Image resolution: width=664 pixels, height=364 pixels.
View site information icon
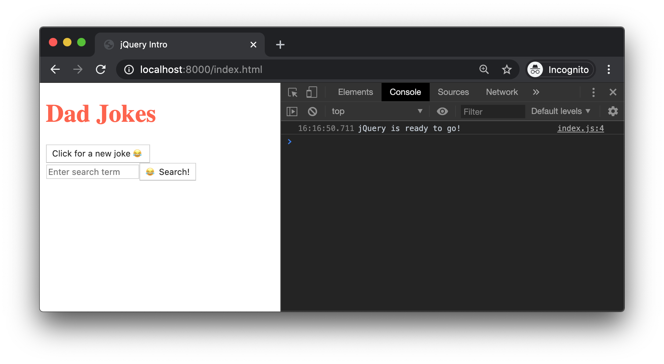[x=129, y=70]
